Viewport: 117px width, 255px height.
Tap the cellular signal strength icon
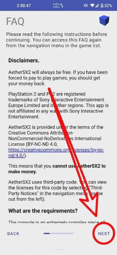click(97, 6)
